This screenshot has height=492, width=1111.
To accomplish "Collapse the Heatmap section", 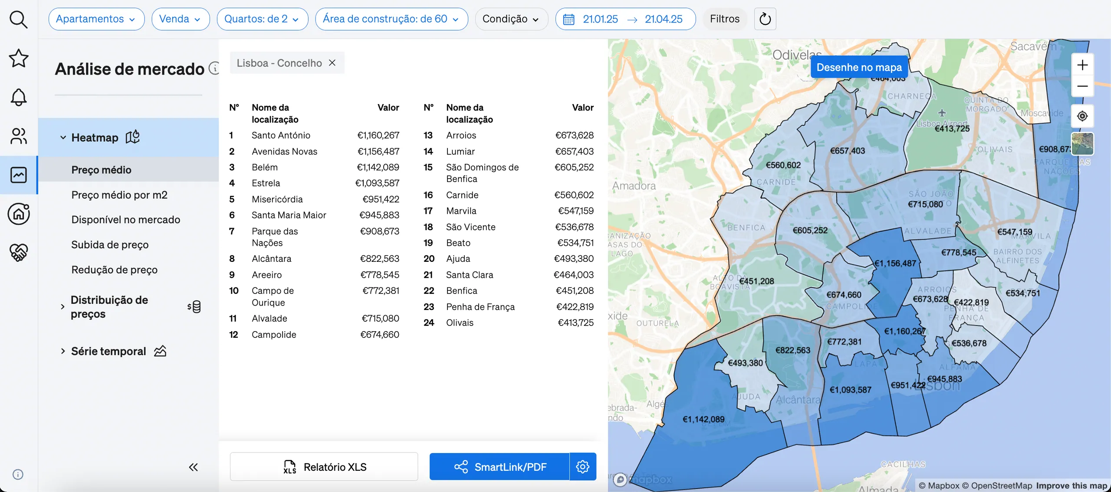I will point(63,137).
